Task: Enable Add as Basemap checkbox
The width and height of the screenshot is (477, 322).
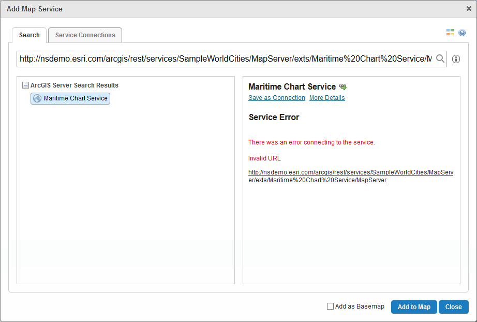Action: (330, 306)
